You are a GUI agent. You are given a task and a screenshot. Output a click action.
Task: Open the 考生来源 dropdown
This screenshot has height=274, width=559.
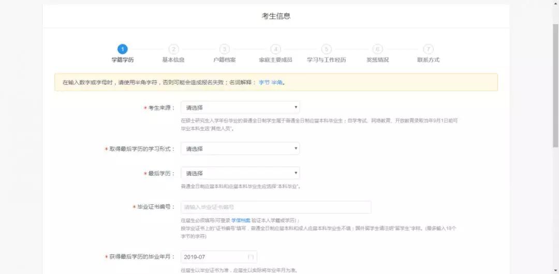tap(240, 108)
